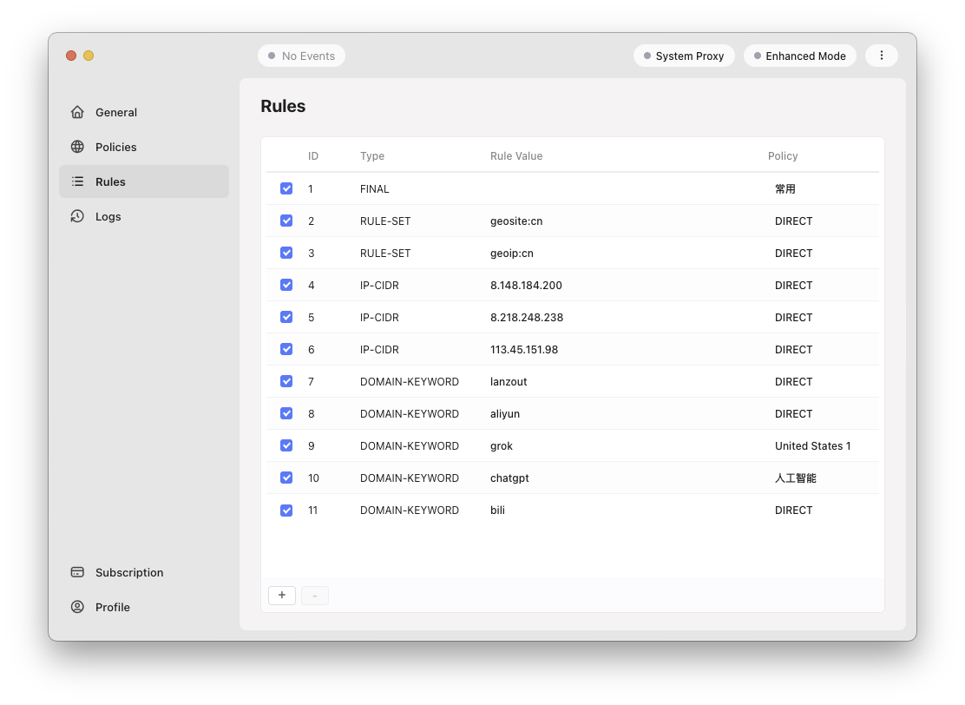Uncheck the geosite:cn rule checkbox
965x705 pixels.
click(x=286, y=221)
